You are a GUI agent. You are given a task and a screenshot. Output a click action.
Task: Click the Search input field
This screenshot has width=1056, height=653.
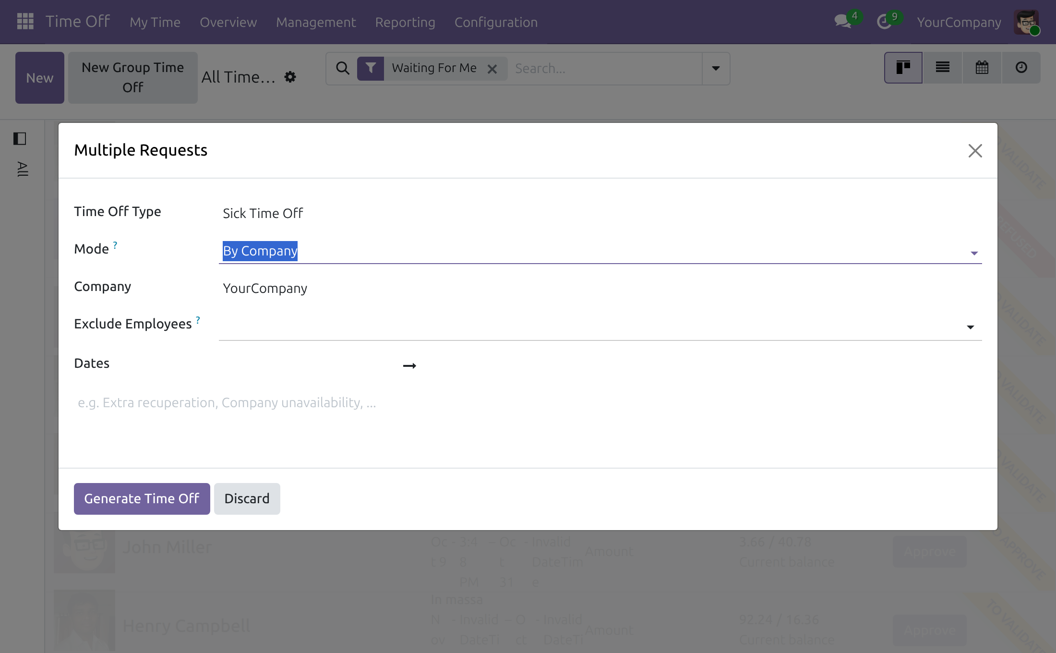coord(605,69)
